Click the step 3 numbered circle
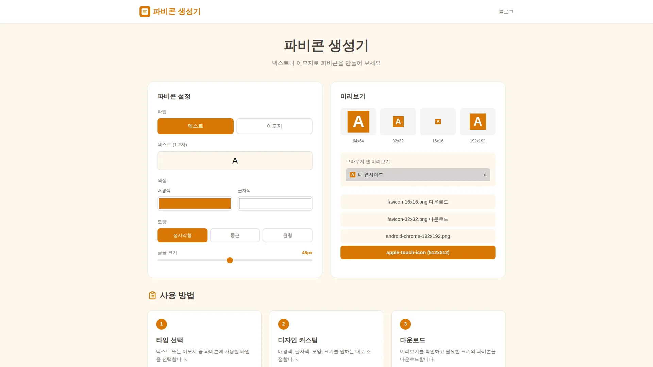 tap(405, 324)
